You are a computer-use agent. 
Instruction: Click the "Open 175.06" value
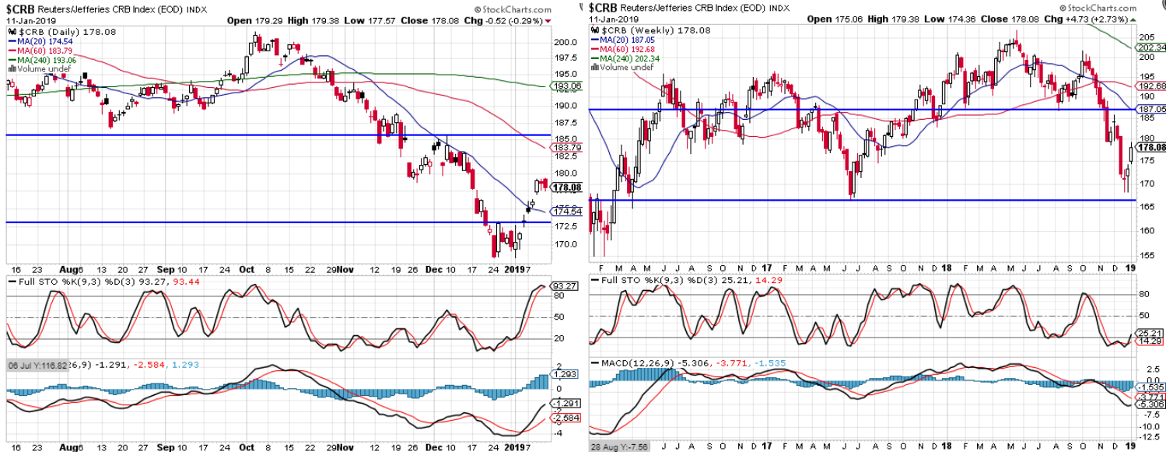(x=835, y=18)
